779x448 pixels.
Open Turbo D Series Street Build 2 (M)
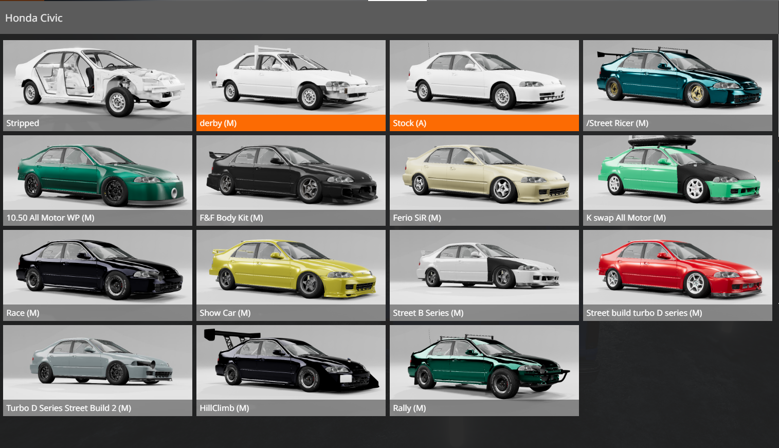[98, 370]
